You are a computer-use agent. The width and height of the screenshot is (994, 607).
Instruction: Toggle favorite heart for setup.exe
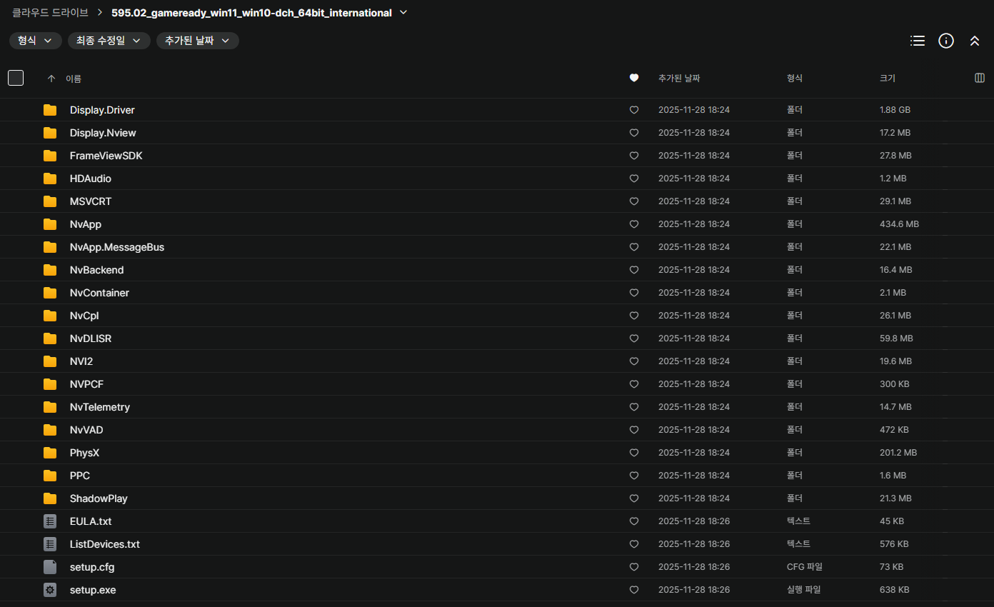(634, 590)
